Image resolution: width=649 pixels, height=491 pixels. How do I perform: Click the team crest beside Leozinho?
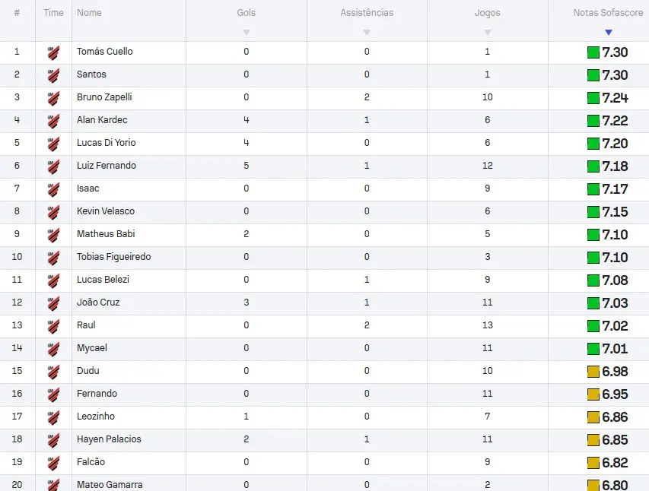tap(53, 417)
